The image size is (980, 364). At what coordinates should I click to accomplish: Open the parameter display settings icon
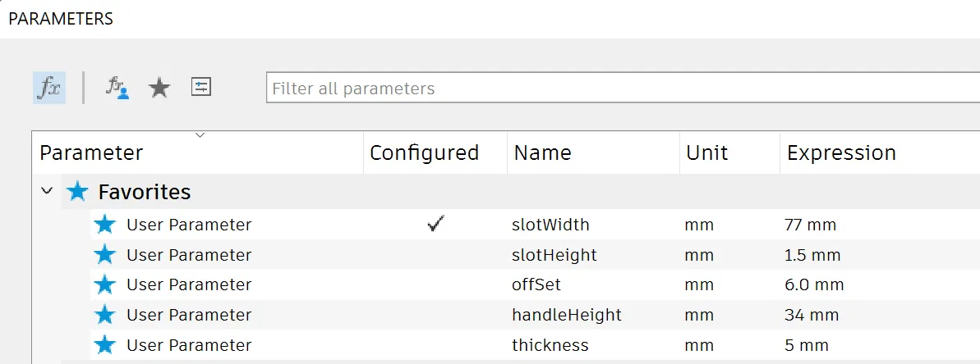[201, 87]
